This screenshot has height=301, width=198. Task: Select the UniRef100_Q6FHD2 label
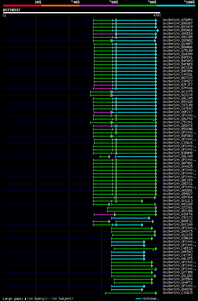(x=178, y=163)
